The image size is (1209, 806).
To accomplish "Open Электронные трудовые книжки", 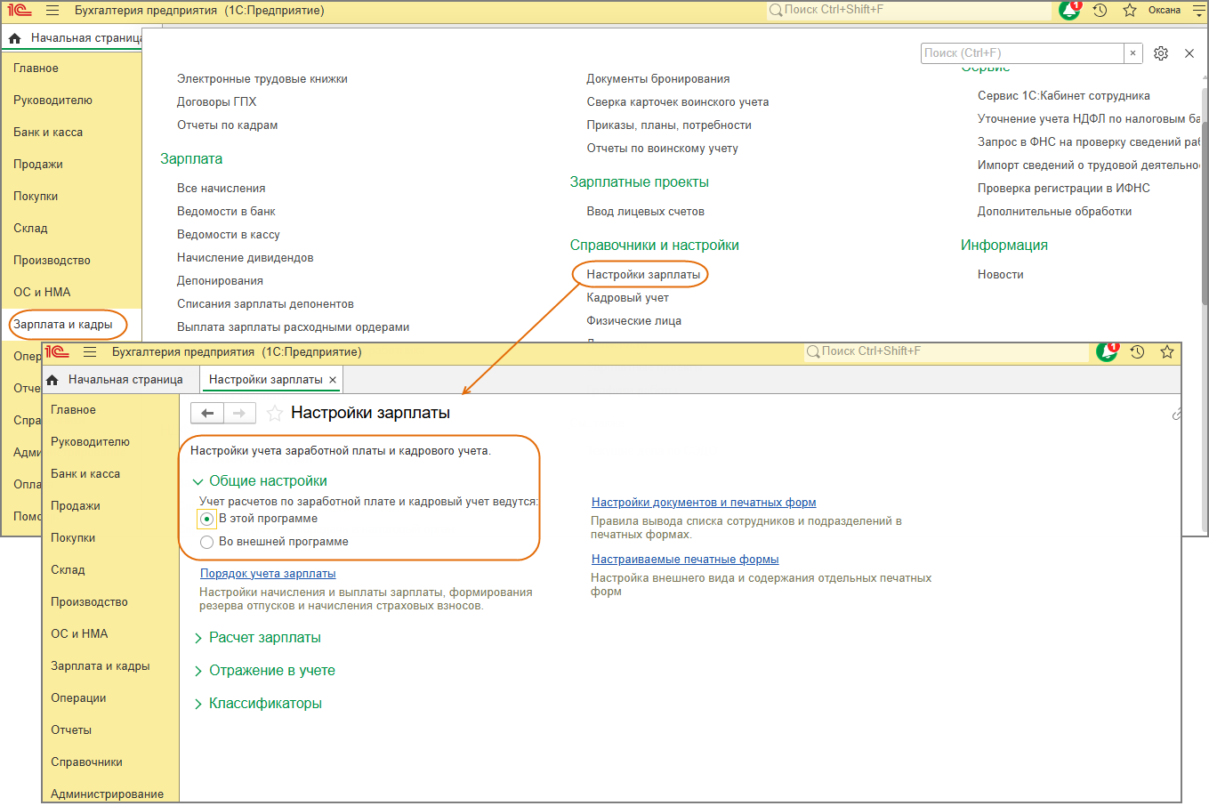I will [262, 79].
